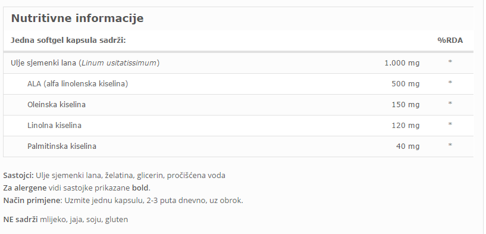
Task: Click the Linolna kiselina row label
Action: [x=54, y=126]
